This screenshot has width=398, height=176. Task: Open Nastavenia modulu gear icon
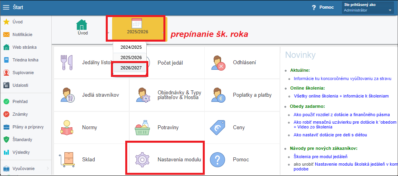click(x=142, y=159)
